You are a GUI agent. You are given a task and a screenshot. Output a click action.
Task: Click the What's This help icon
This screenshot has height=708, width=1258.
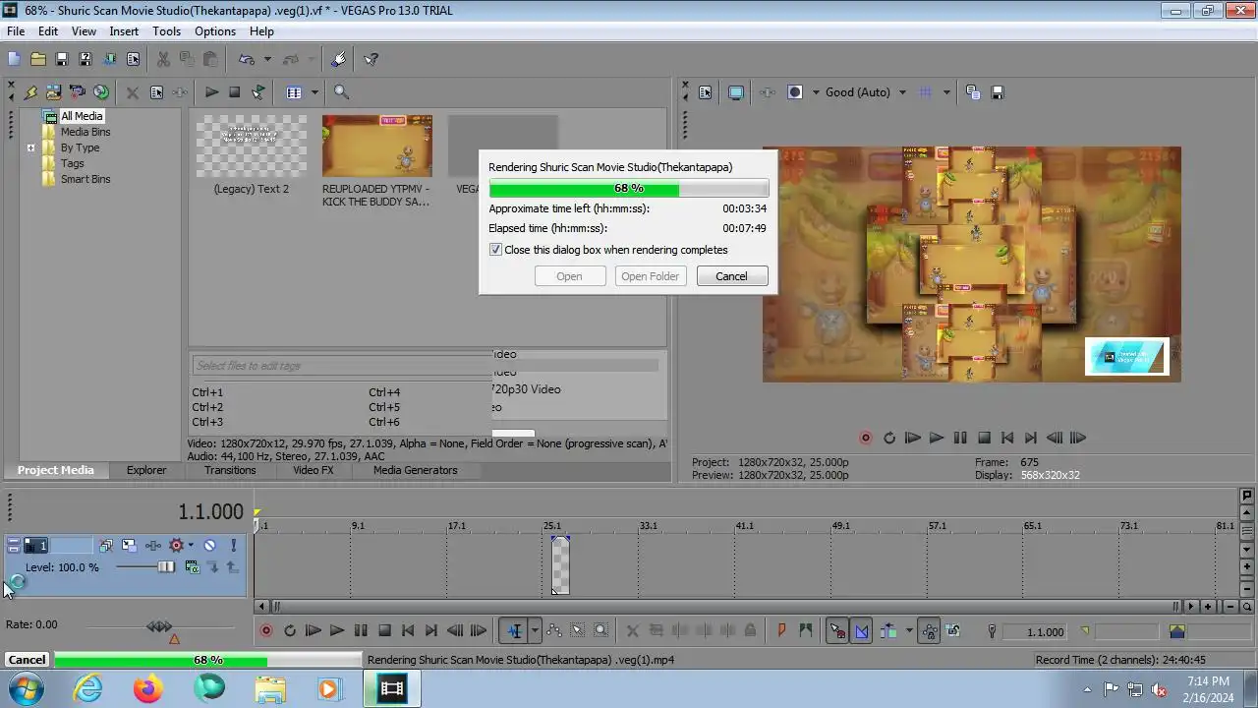coord(371,59)
